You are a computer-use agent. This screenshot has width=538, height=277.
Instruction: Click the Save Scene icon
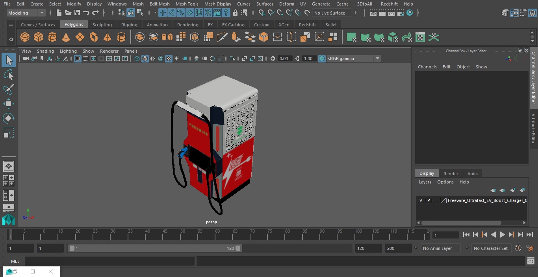pos(77,13)
